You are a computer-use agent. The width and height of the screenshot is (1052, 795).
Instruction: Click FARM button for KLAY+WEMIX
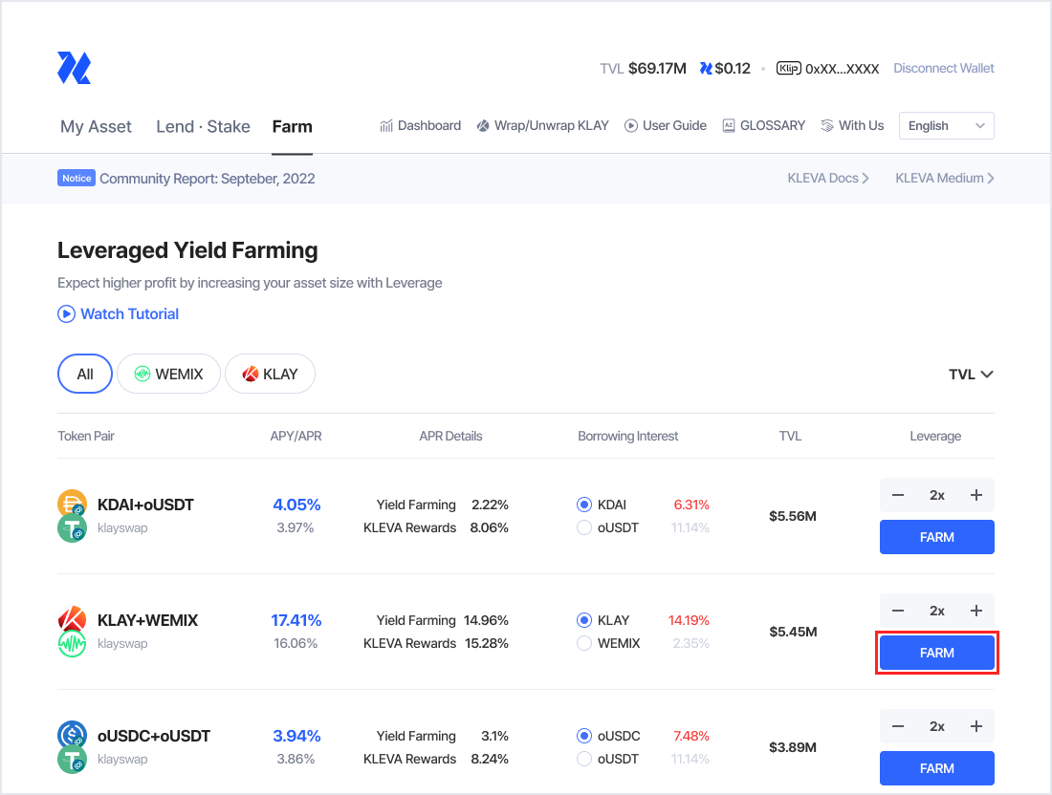tap(936, 653)
